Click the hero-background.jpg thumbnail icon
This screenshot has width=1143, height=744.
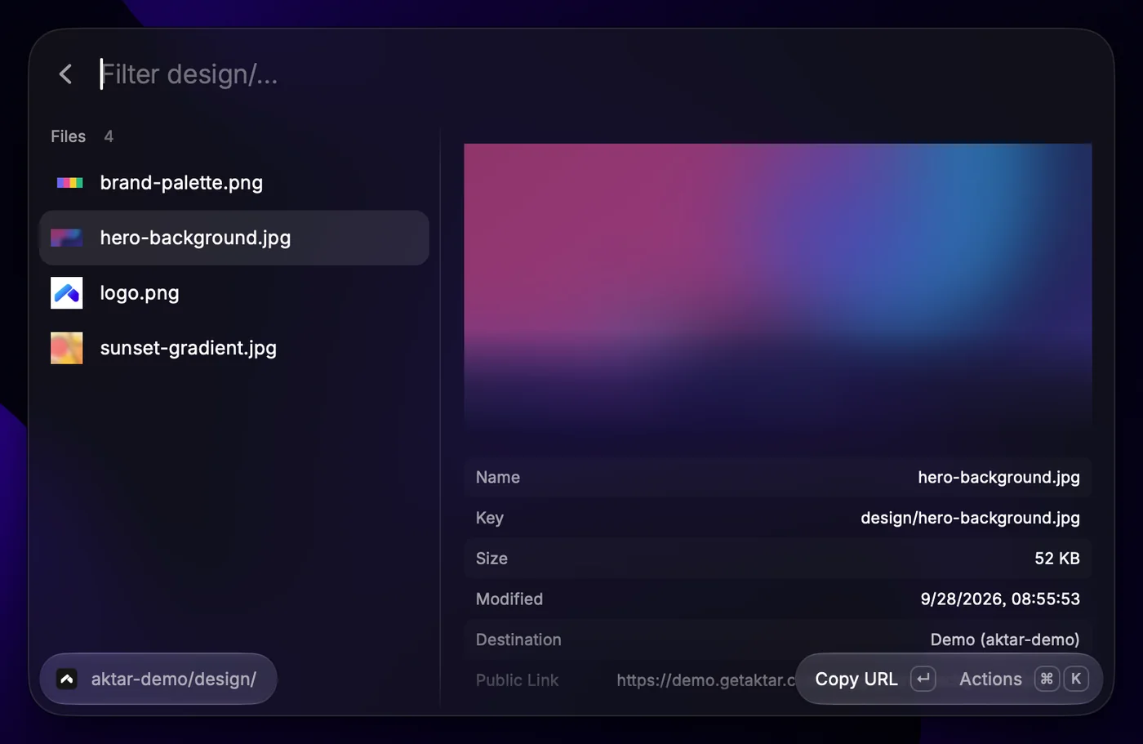point(67,238)
